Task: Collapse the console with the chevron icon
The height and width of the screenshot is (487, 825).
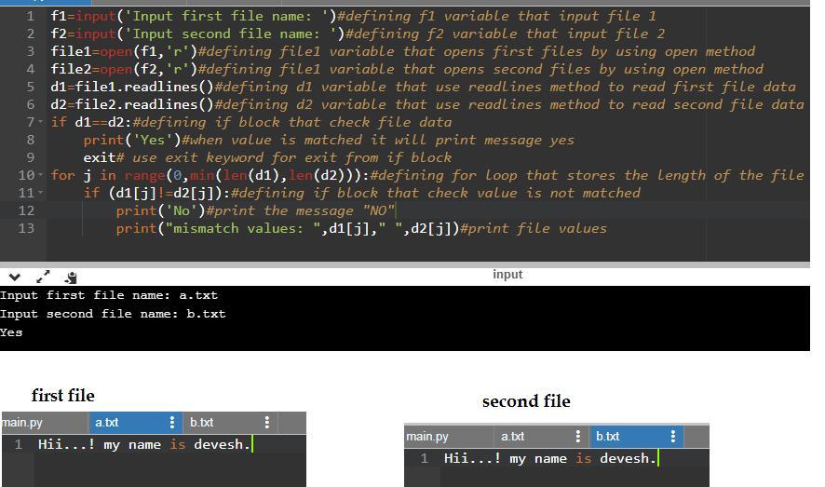Action: (x=15, y=277)
